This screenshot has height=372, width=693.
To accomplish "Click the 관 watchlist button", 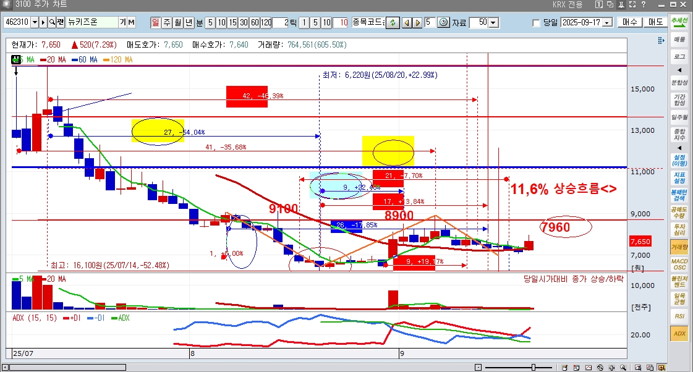I will pos(60,22).
